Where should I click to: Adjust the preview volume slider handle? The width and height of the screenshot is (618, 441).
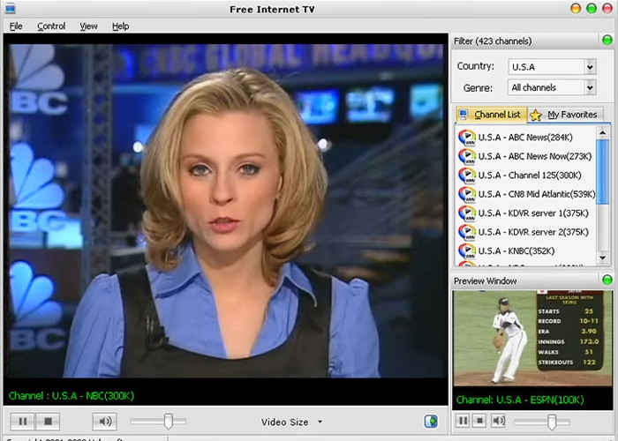point(552,422)
